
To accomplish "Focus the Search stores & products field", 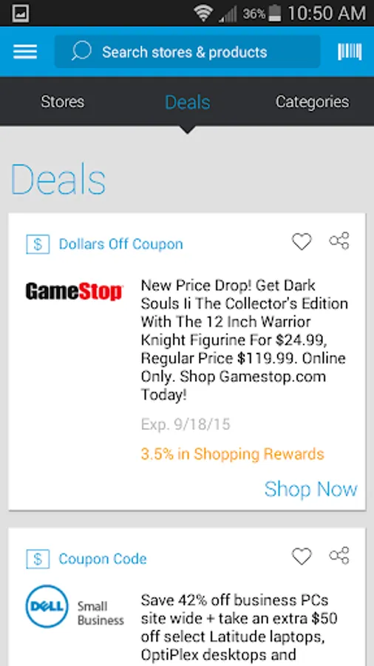I will 188,52.
